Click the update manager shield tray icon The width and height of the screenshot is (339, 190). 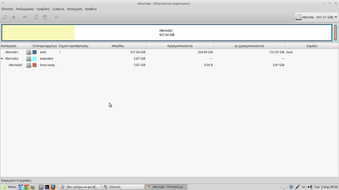[291, 187]
